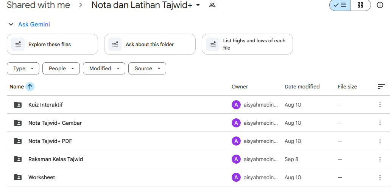The image size is (391, 189).
Task: Go back to Shared with me
Action: tap(38, 5)
